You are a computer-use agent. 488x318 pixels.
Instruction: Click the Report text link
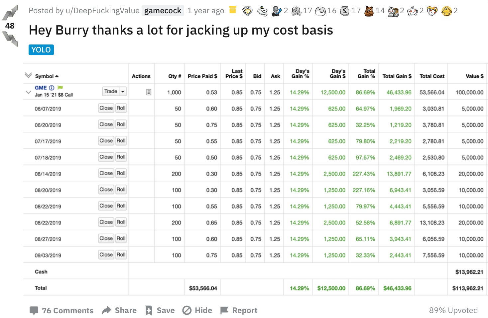245,310
